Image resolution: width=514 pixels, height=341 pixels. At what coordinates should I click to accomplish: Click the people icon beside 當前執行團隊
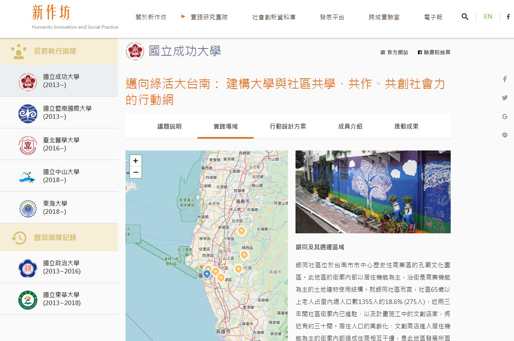(x=18, y=52)
